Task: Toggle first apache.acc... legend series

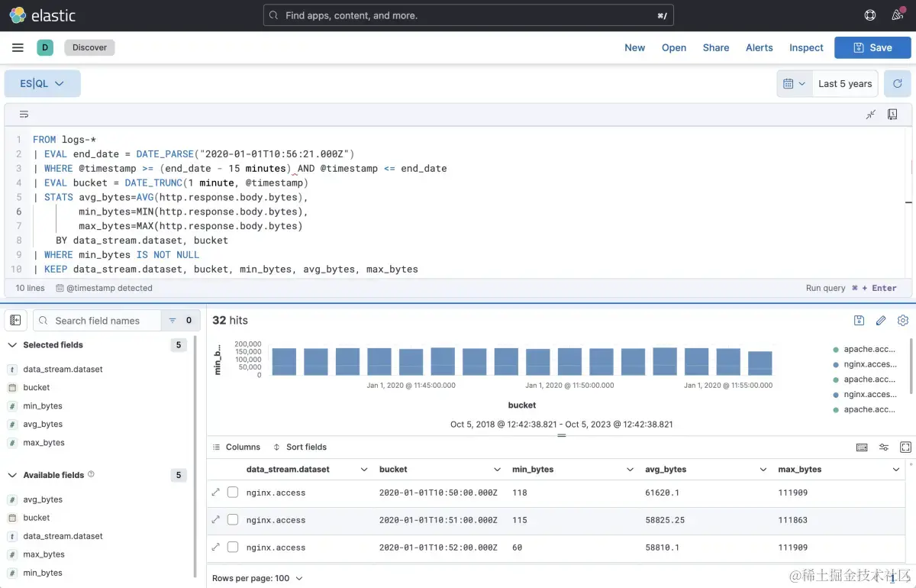Action: coord(864,349)
